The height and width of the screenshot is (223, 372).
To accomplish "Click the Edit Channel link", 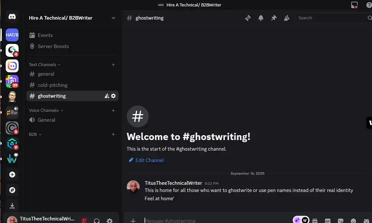I will (x=149, y=160).
